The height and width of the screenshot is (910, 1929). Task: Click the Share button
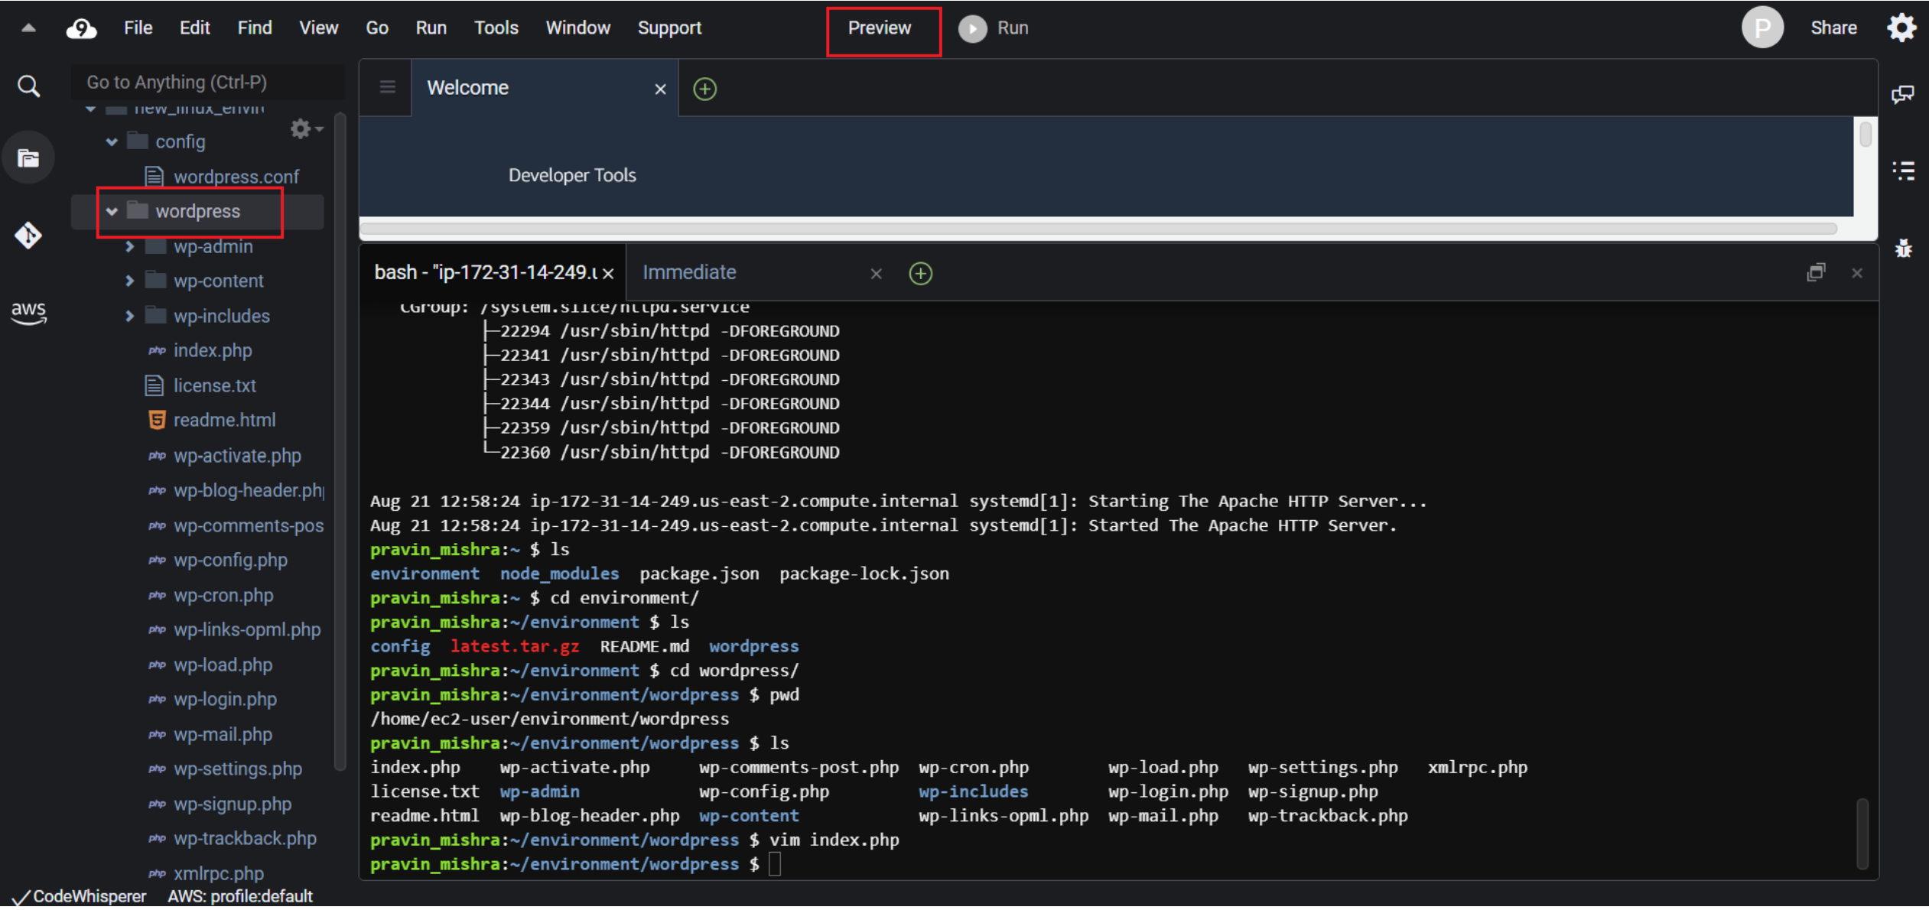1833,28
